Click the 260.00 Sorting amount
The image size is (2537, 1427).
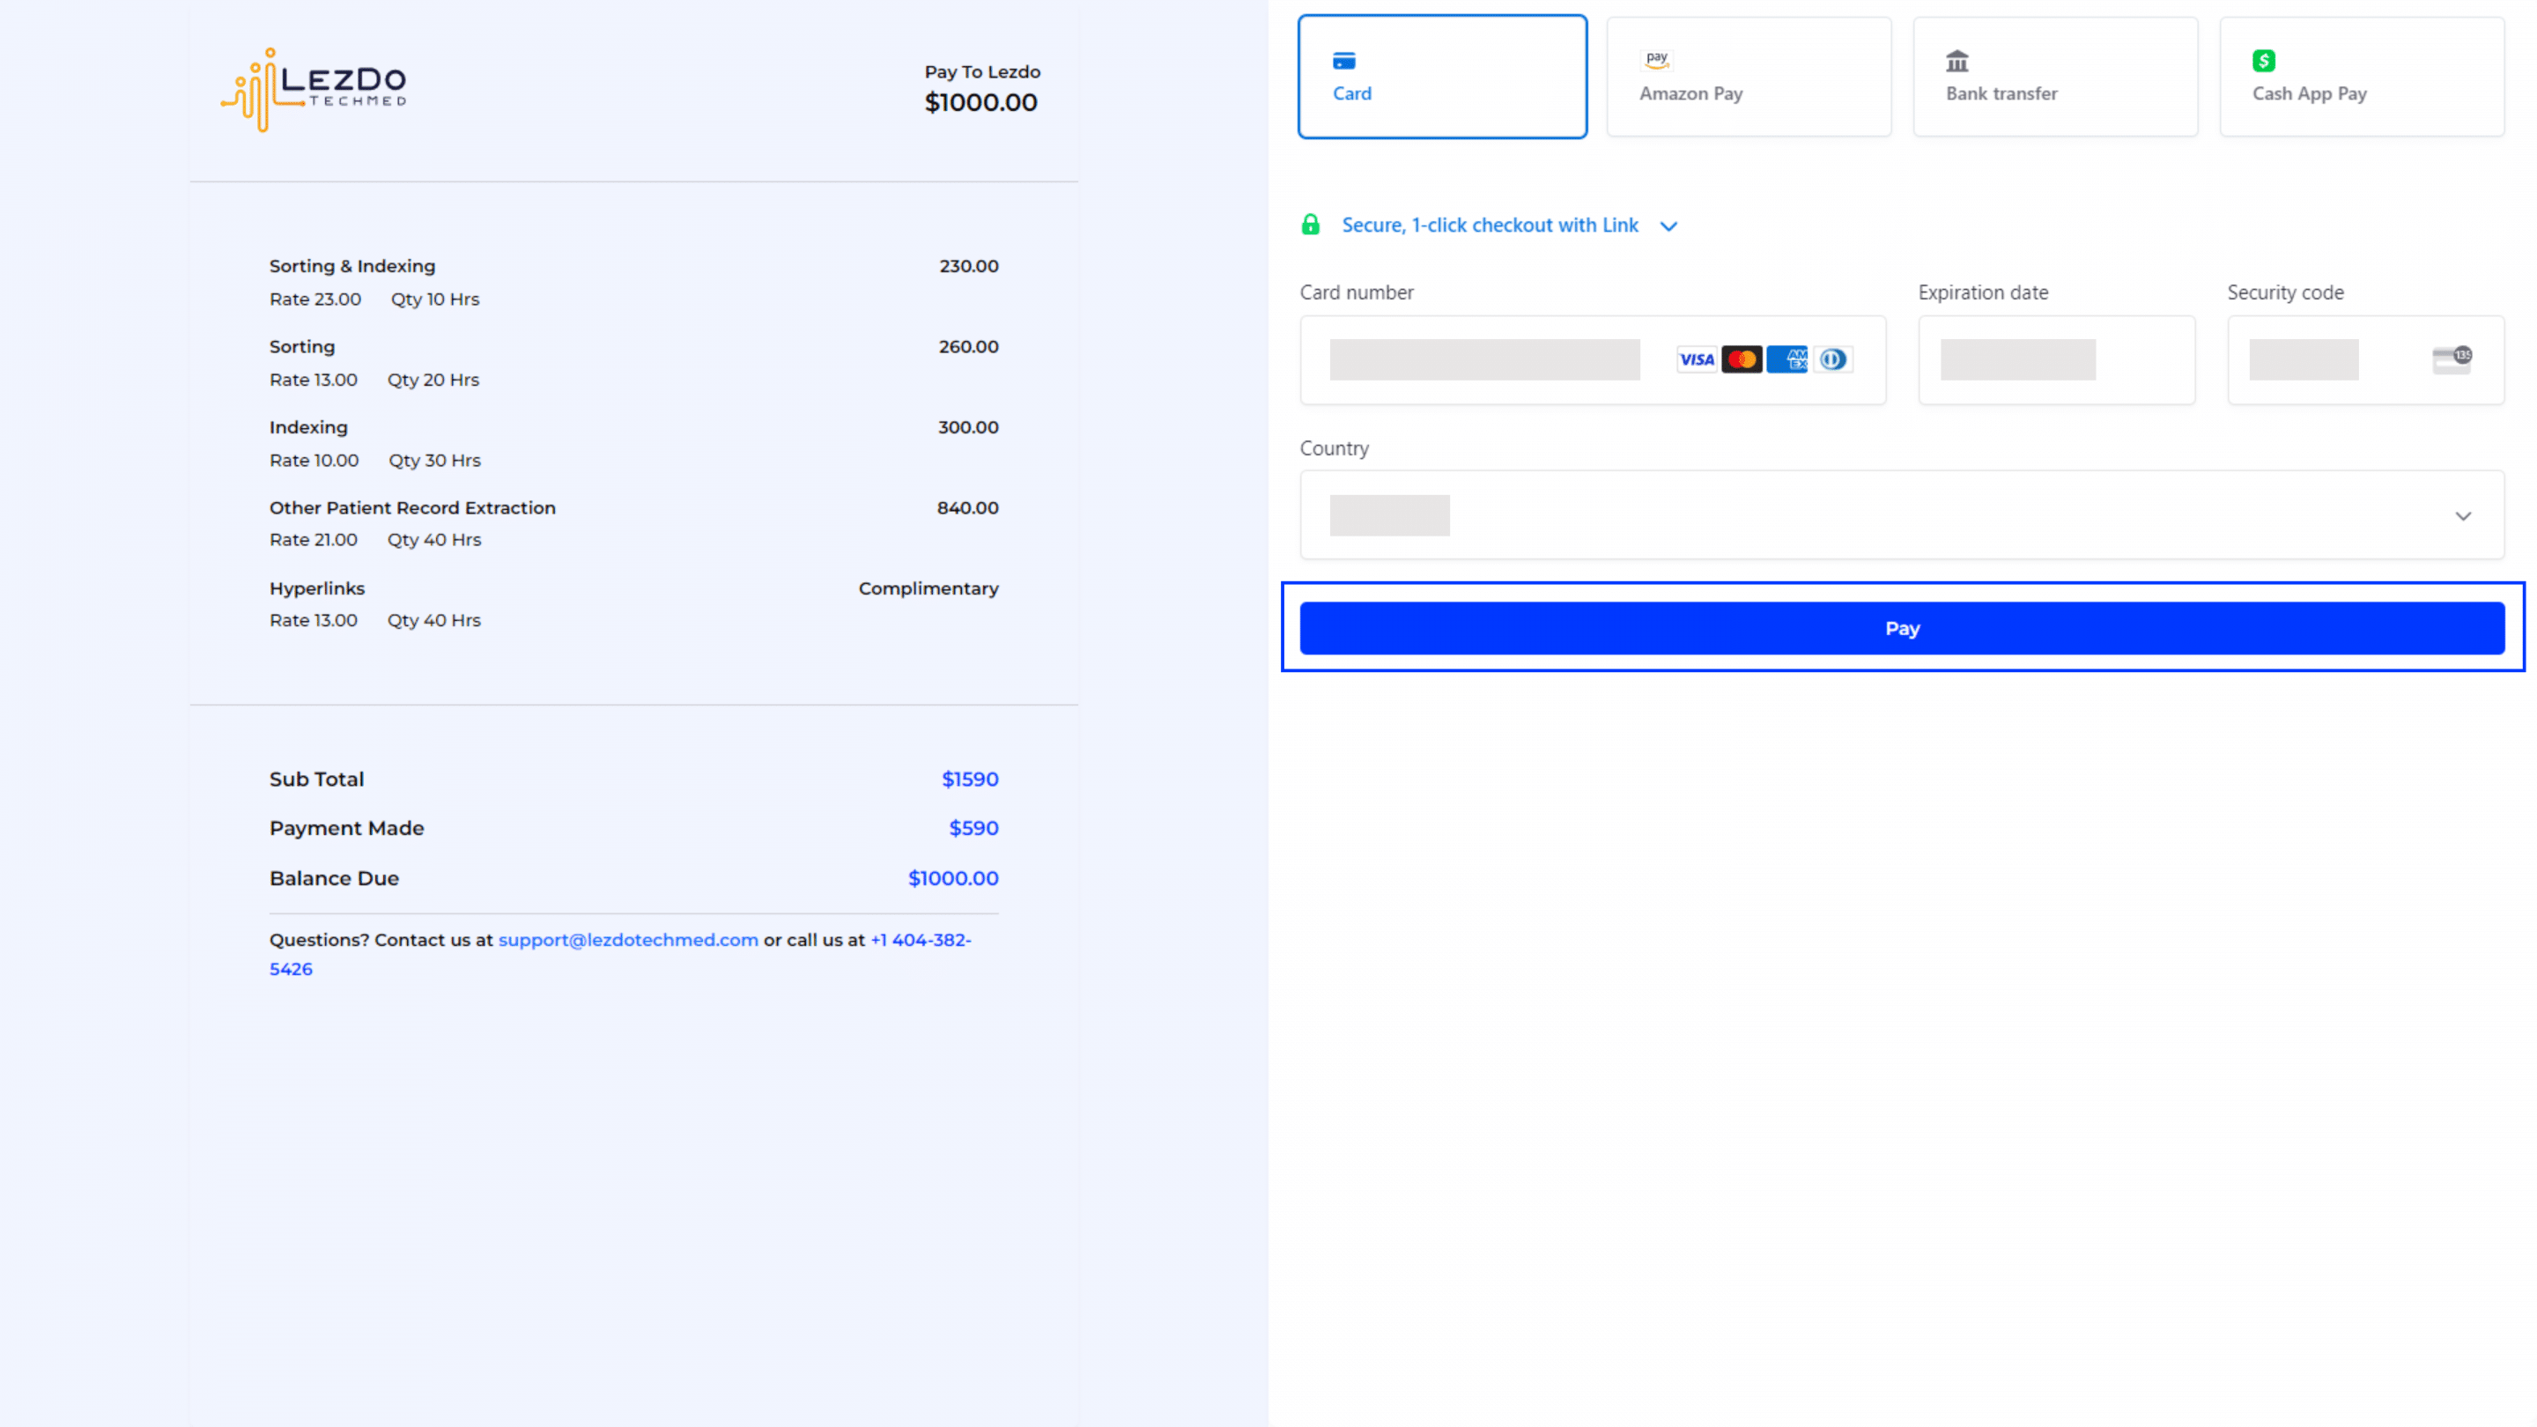(x=968, y=347)
